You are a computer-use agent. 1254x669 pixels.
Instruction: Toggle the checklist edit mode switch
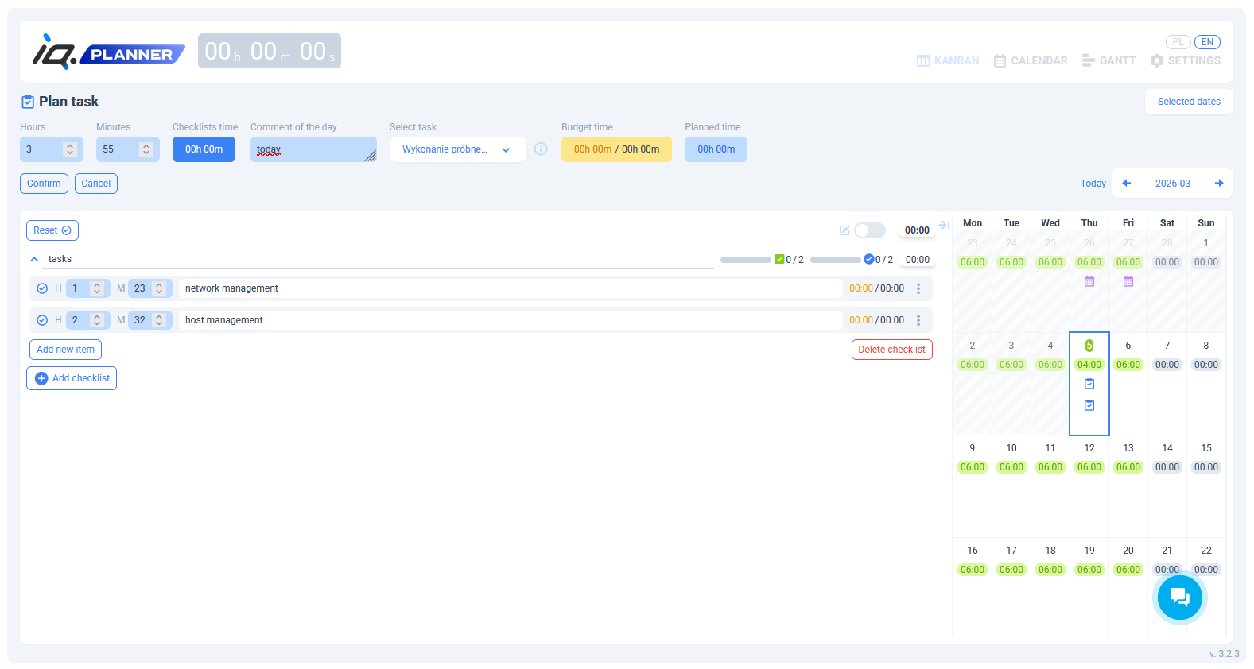coord(869,230)
